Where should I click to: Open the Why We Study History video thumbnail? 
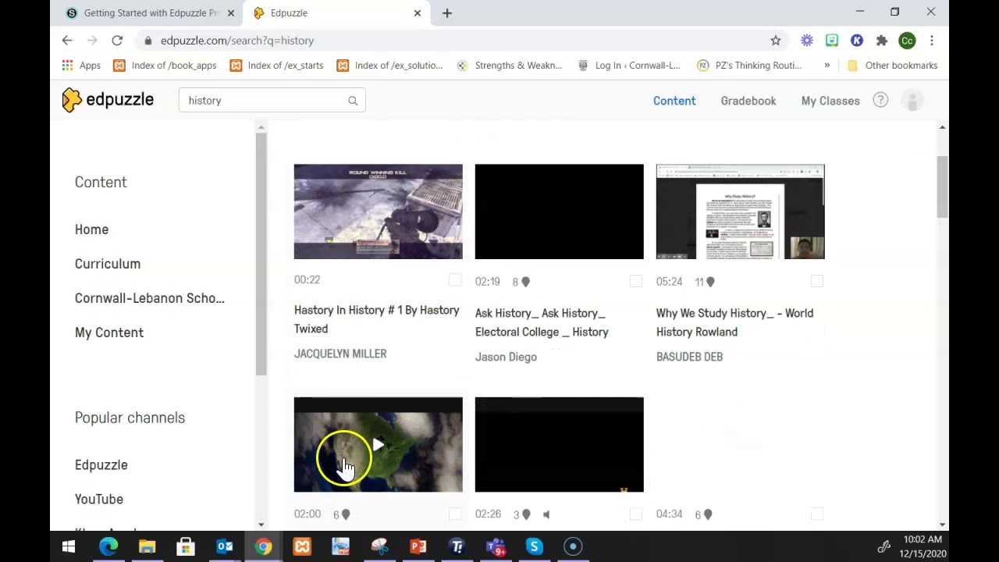[x=740, y=212]
